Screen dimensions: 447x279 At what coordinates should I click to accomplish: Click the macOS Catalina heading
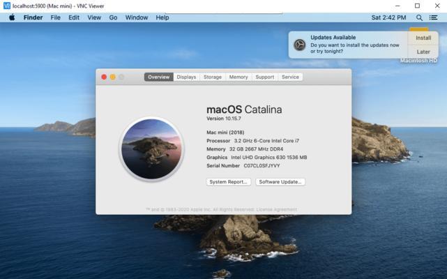pyautogui.click(x=244, y=110)
